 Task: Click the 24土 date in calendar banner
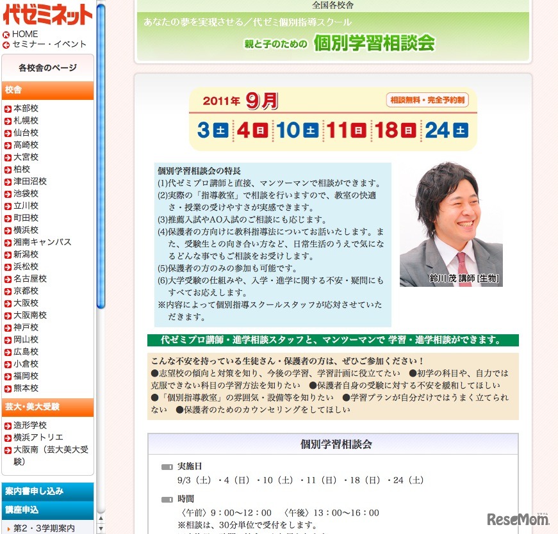[x=447, y=130]
